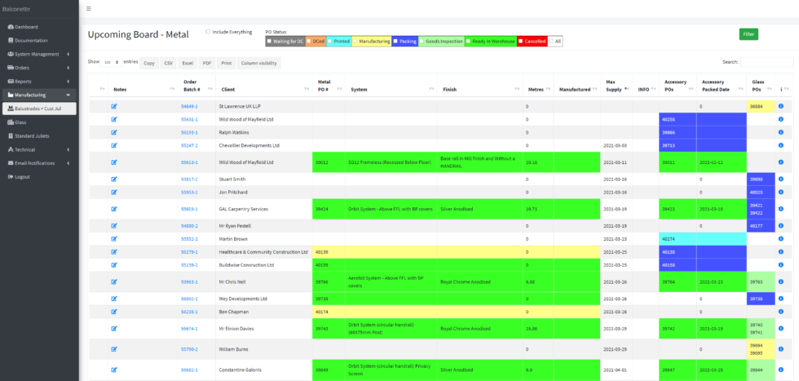Open the edit notes icon for Ben Chapman
799x381 pixels.
114,312
